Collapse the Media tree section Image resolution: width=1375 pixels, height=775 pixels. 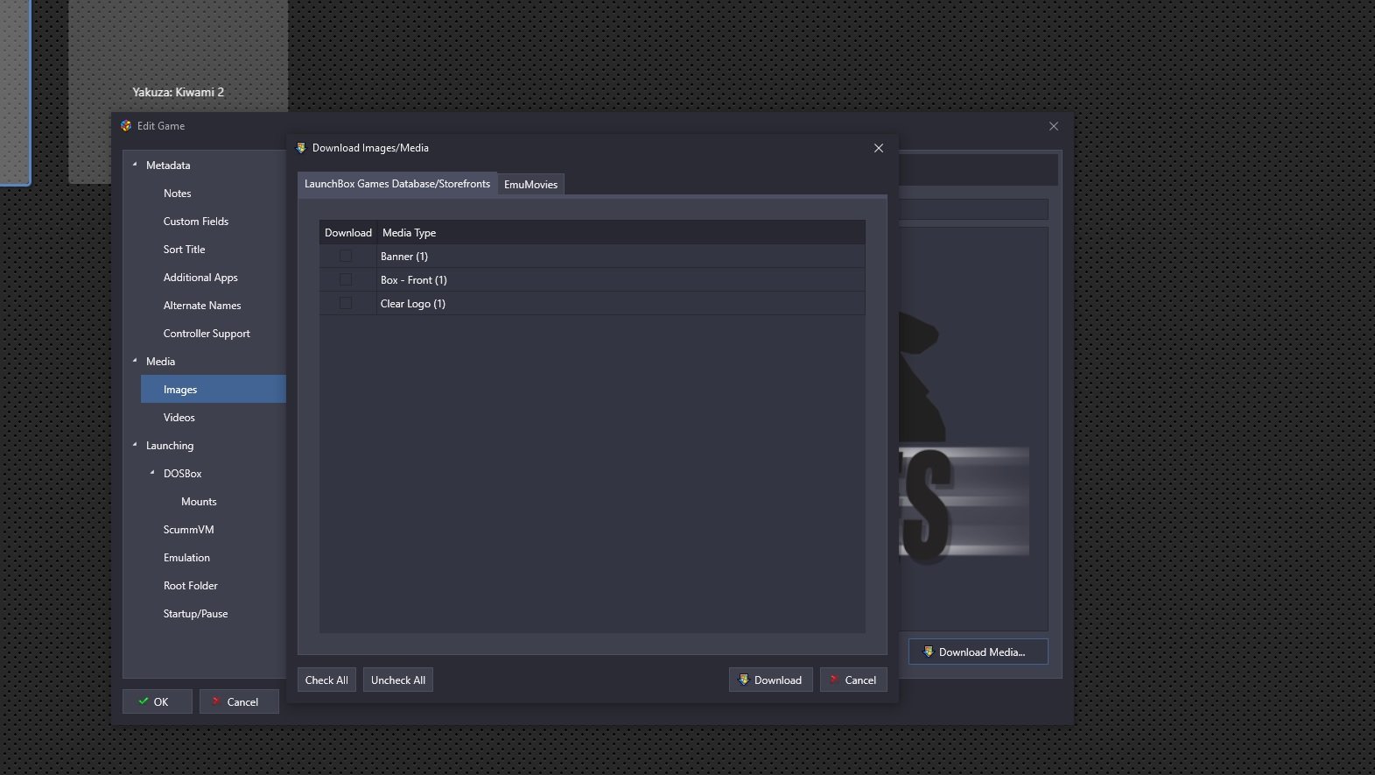pyautogui.click(x=135, y=361)
